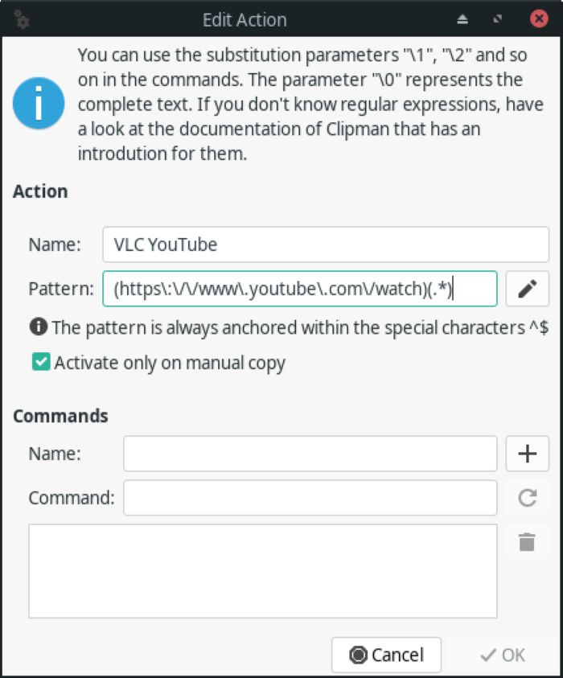This screenshot has width=563, height=678.
Task: Click the circle icon inside the Cancel button
Action: pos(357,655)
